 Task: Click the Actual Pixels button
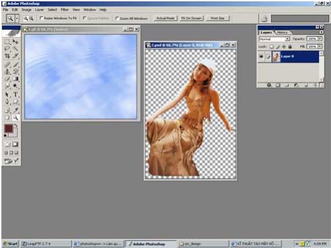tap(165, 19)
